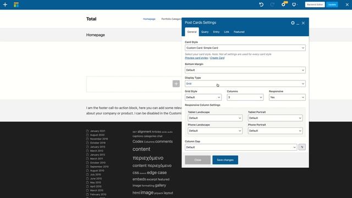Click the August 2020 archive link

pos(97,135)
